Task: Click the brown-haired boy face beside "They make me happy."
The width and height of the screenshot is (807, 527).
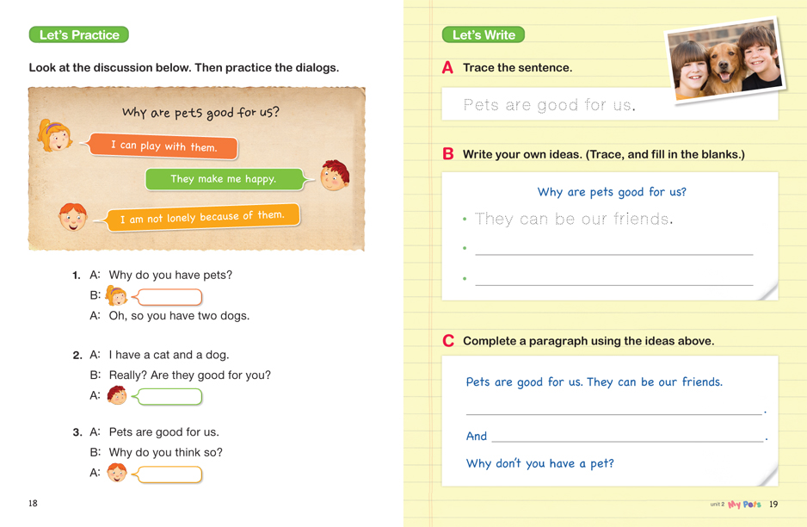Action: tap(335, 175)
